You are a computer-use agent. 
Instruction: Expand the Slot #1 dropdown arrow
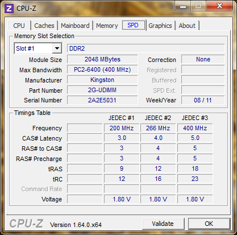pos(57,48)
